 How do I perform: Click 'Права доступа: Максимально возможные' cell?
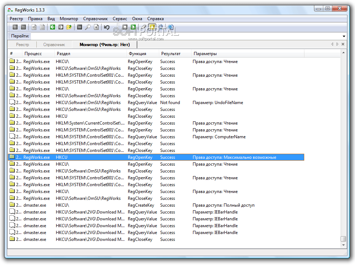point(234,157)
